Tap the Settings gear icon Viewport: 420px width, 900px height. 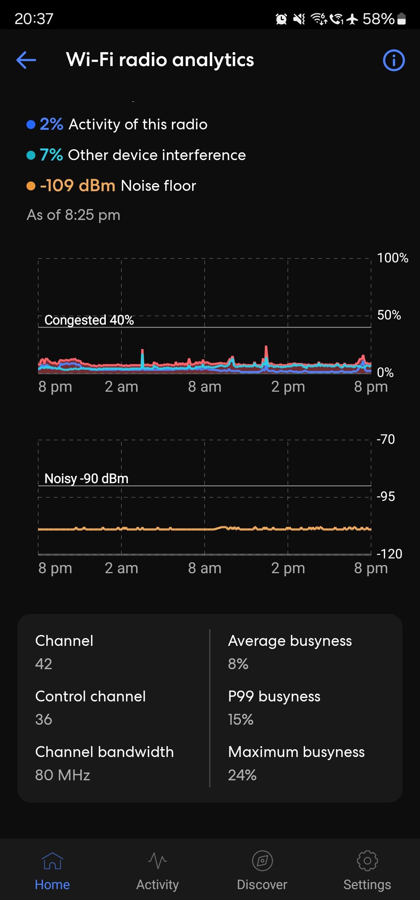[367, 861]
